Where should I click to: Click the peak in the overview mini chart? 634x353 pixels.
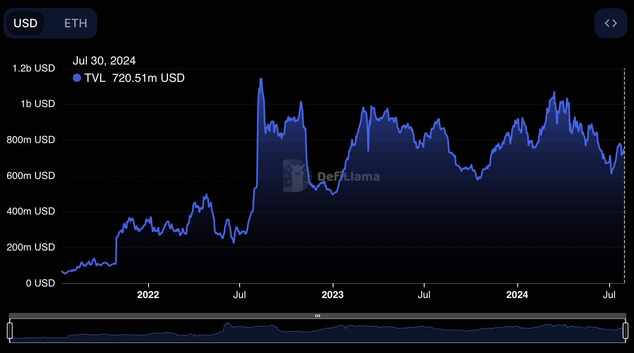[228, 324]
